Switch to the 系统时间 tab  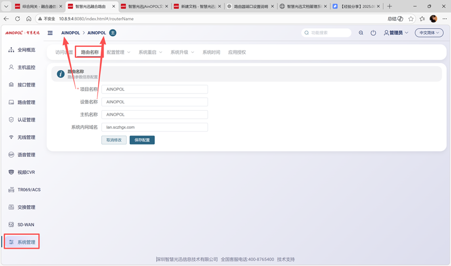coord(211,52)
